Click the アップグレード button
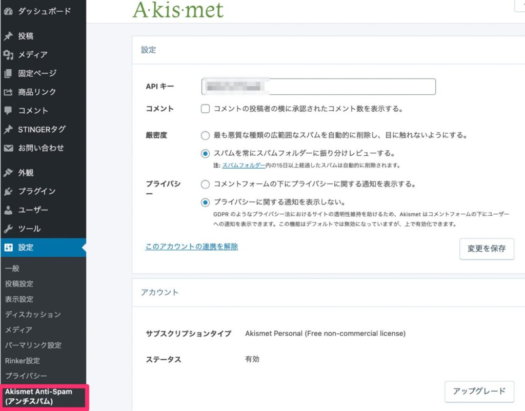 coord(479,391)
